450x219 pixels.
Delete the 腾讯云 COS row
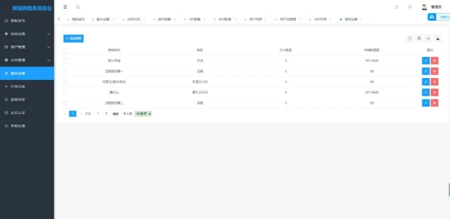(434, 92)
